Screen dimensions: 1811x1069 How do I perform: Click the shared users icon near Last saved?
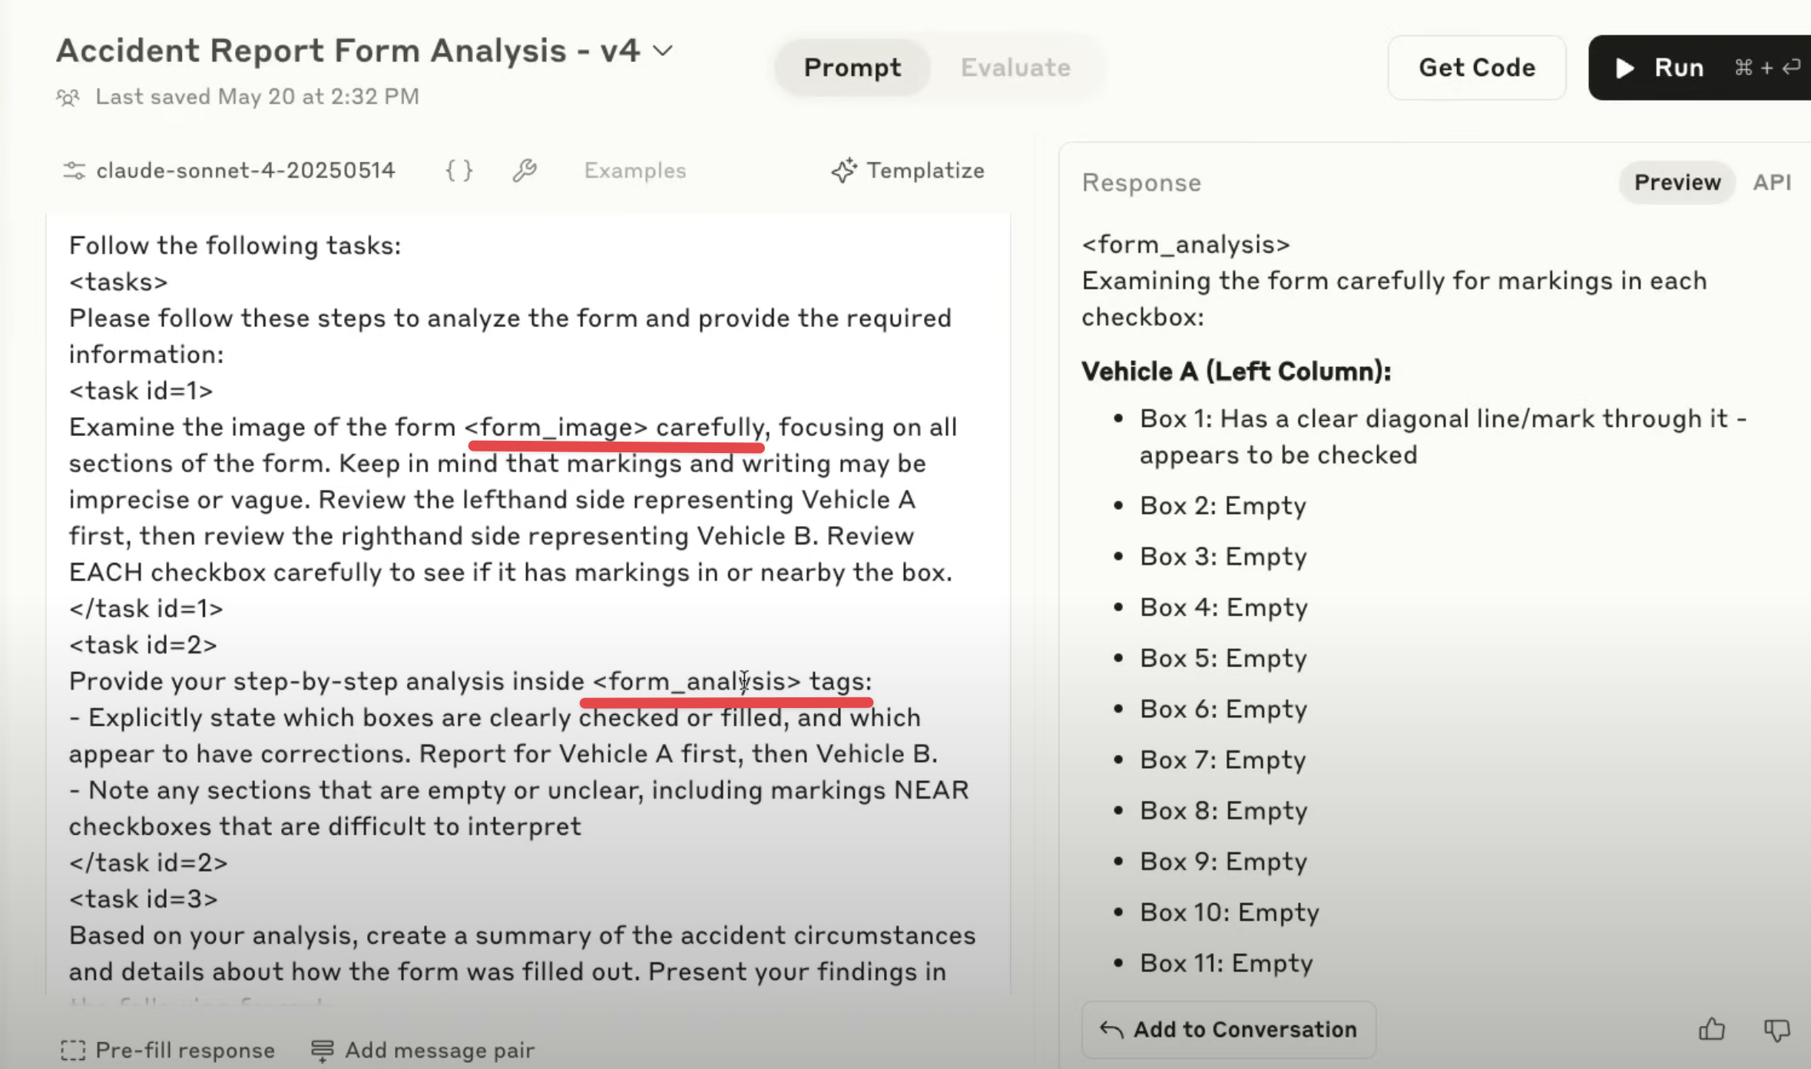(x=68, y=98)
